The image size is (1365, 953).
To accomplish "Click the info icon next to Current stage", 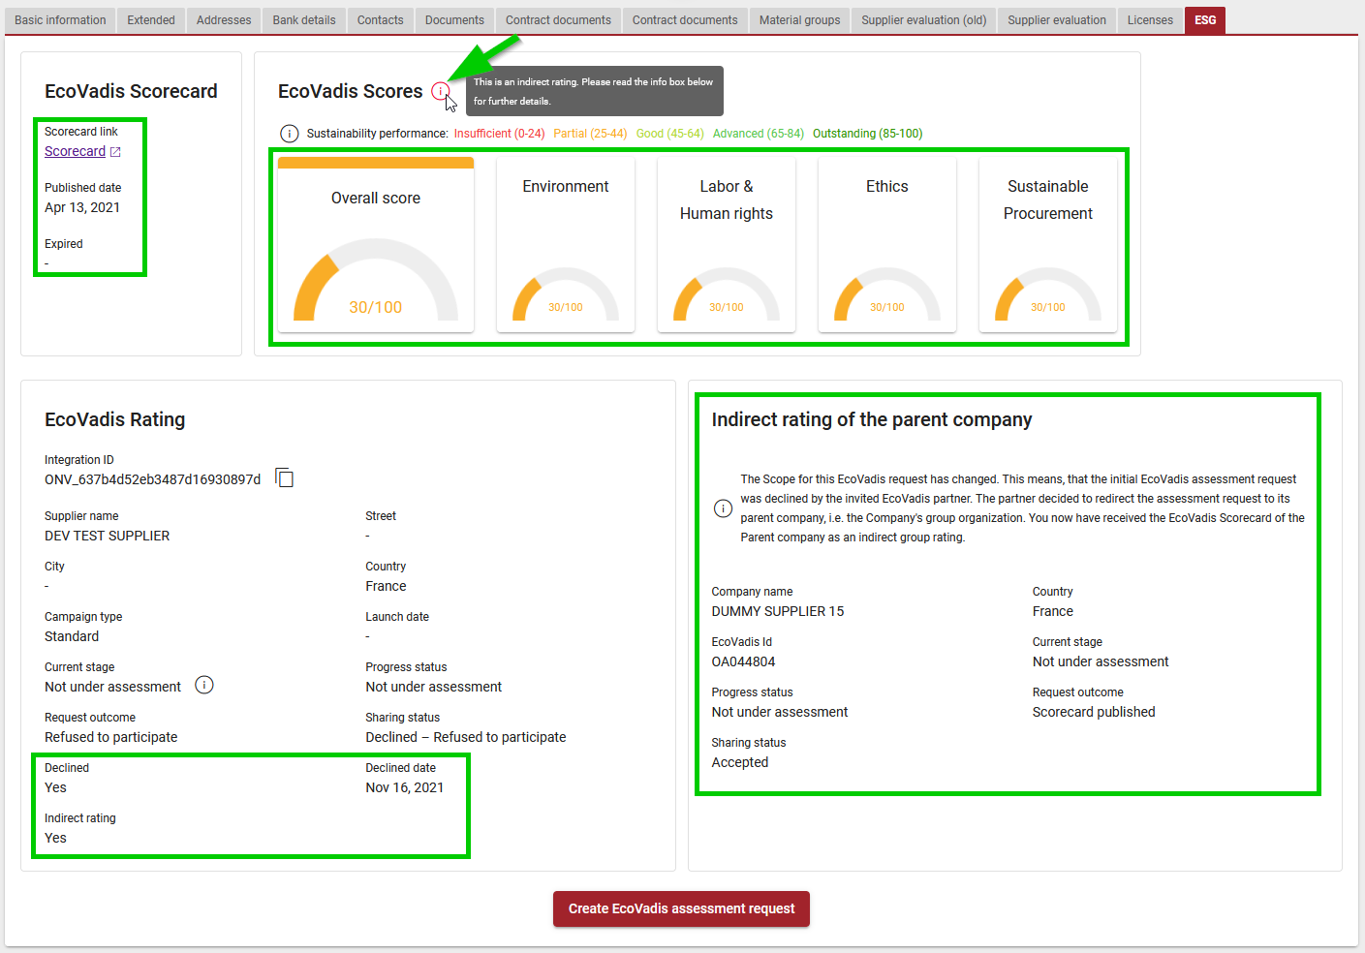I will pyautogui.click(x=204, y=685).
